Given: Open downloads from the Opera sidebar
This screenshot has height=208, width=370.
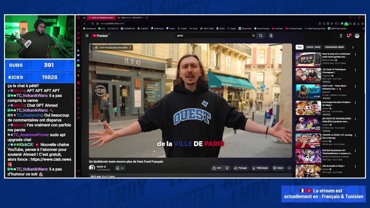Looking at the screenshot, I should 78,108.
